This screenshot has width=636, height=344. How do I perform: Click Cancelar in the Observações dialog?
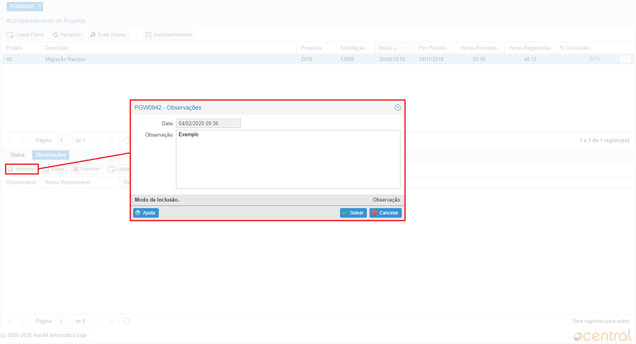click(385, 213)
